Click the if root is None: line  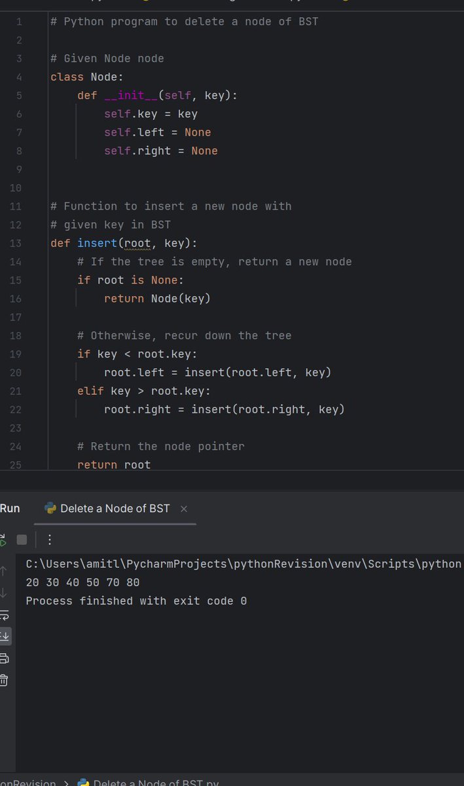pos(130,280)
